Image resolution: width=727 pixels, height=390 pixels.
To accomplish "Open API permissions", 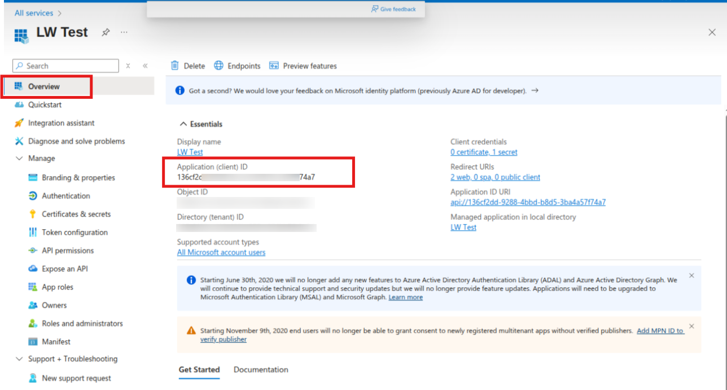I will tap(68, 251).
